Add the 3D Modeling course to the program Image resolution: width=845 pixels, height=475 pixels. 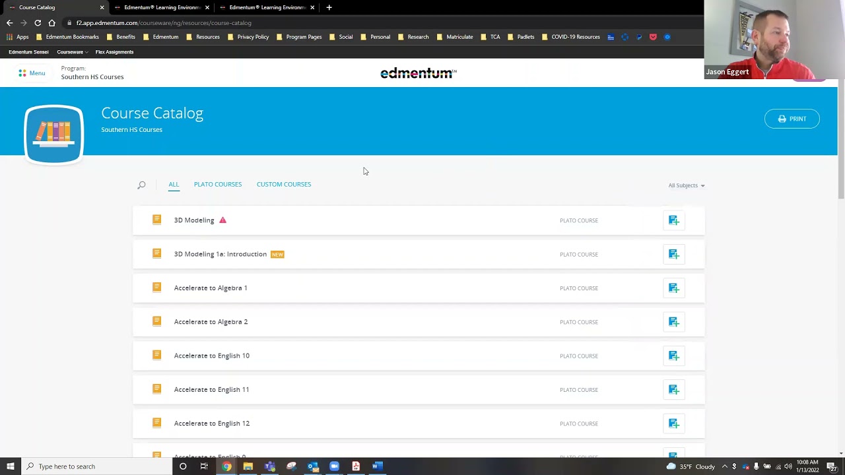(673, 220)
